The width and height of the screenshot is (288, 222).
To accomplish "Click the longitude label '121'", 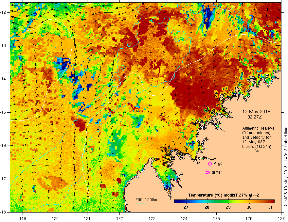I will (x=87, y=218).
